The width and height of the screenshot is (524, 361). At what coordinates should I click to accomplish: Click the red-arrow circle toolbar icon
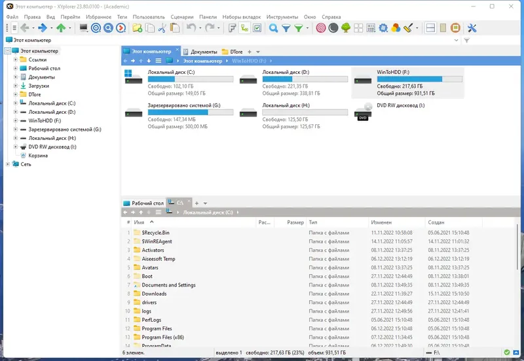tap(121, 28)
